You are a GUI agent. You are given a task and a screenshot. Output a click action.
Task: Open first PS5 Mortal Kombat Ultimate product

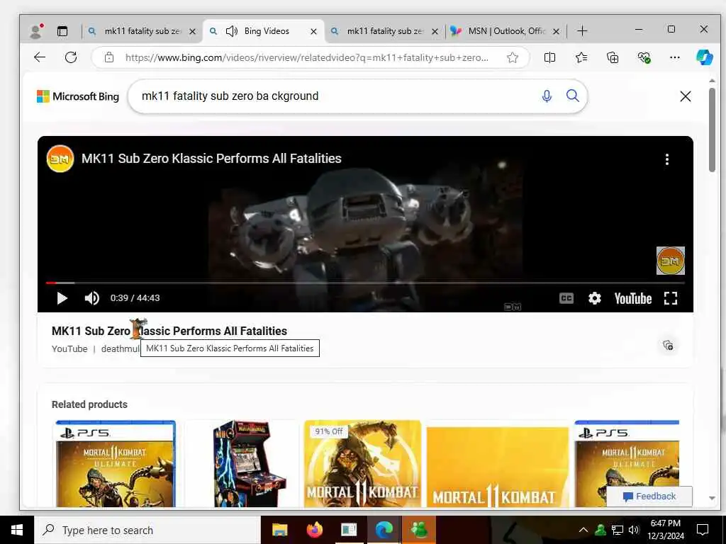coord(116,464)
